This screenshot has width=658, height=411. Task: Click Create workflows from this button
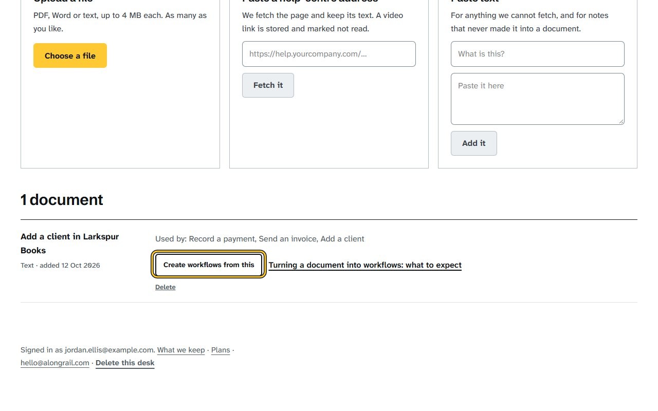(209, 265)
